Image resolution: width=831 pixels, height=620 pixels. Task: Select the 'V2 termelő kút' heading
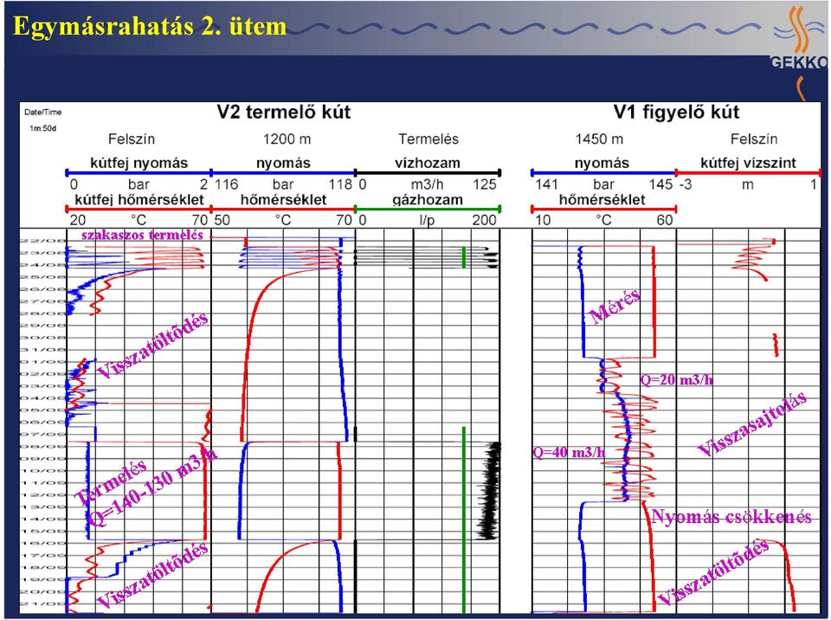click(x=284, y=112)
